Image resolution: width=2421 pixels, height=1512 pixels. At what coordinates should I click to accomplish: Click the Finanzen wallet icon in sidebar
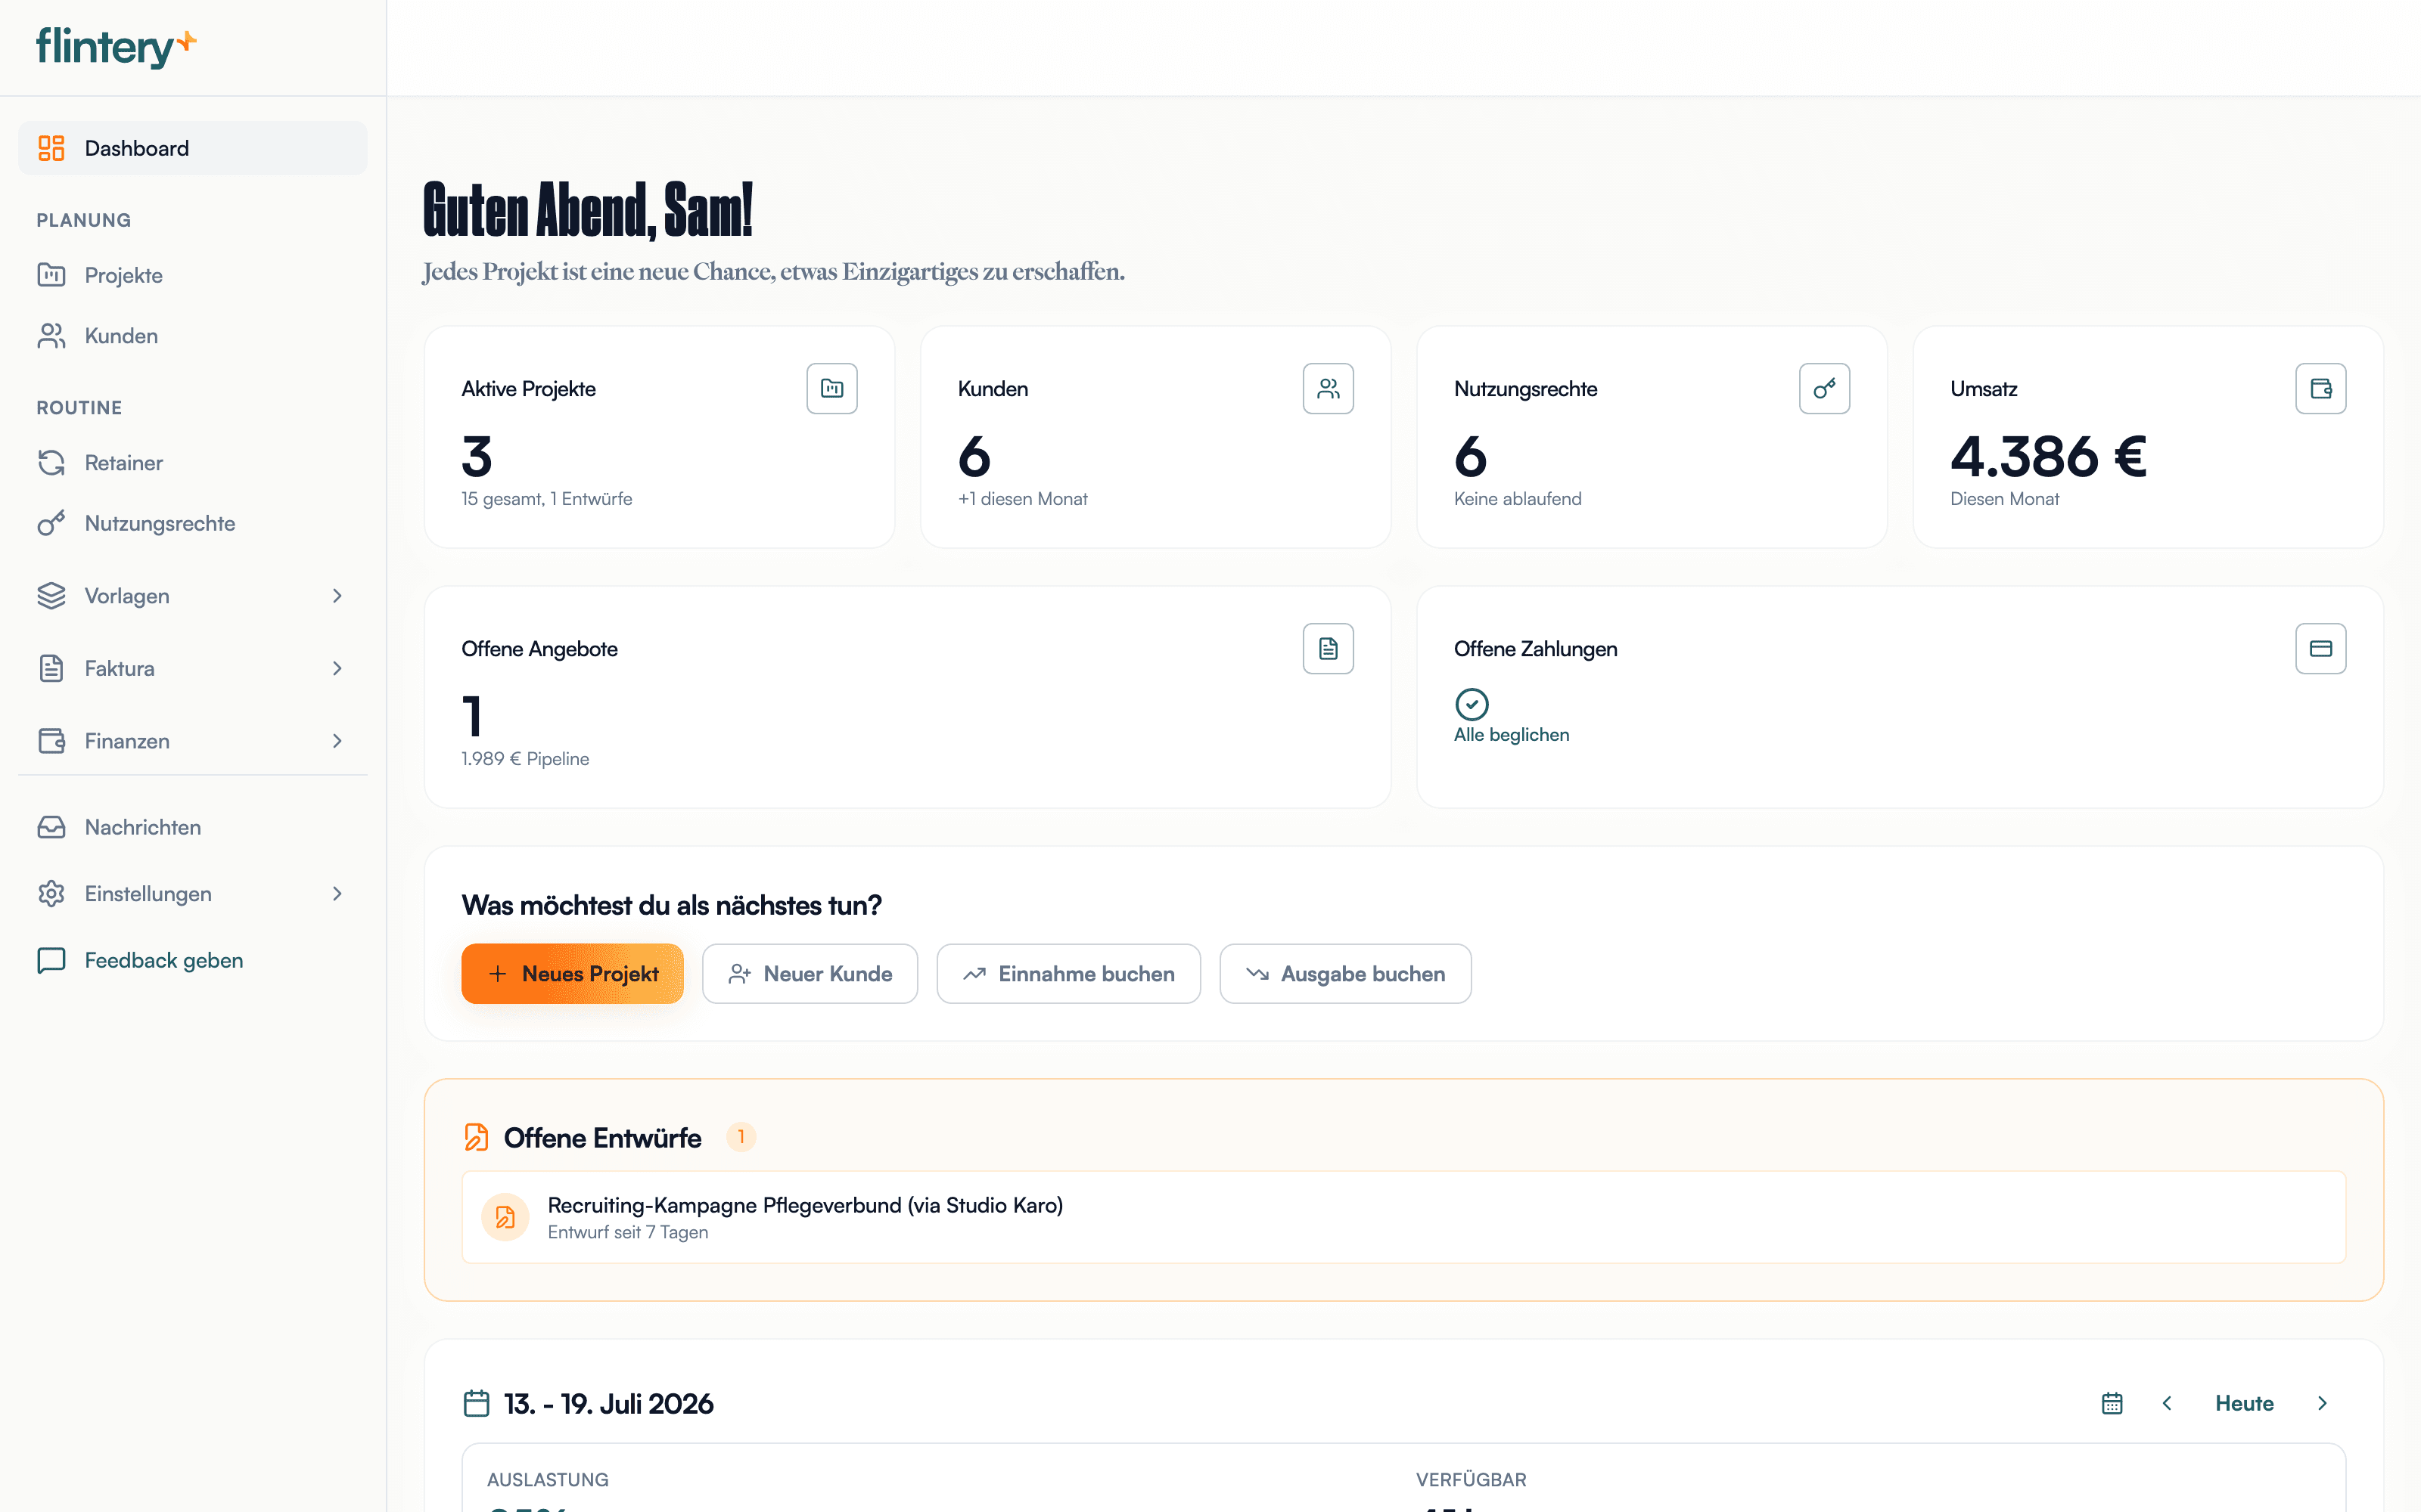point(51,741)
